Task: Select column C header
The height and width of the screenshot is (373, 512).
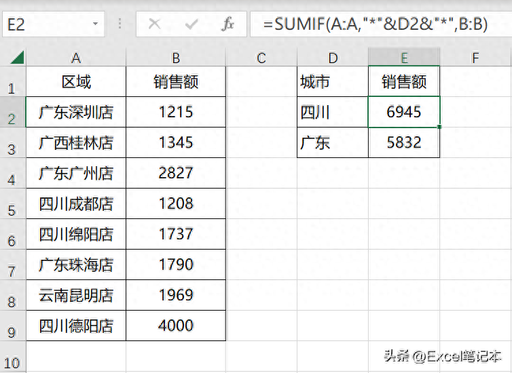Action: coord(261,58)
